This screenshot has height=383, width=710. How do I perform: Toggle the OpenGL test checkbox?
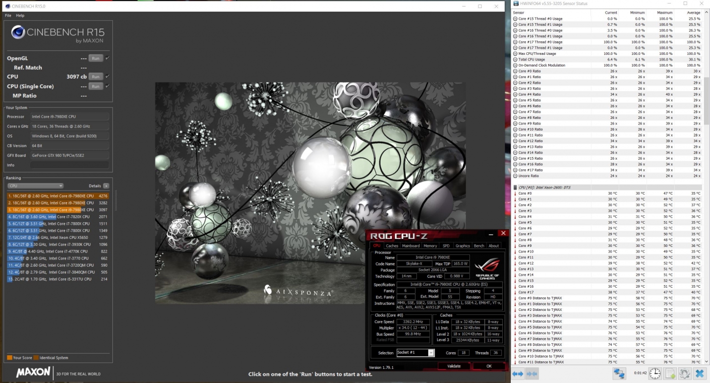click(107, 58)
